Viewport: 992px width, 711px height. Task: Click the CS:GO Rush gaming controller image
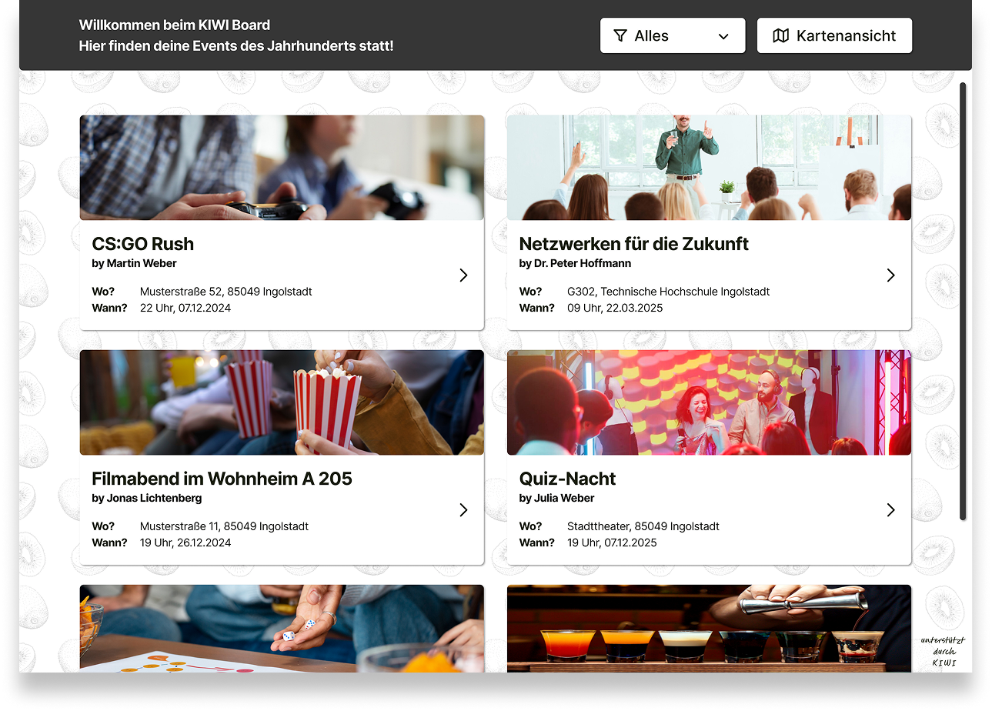pos(282,168)
